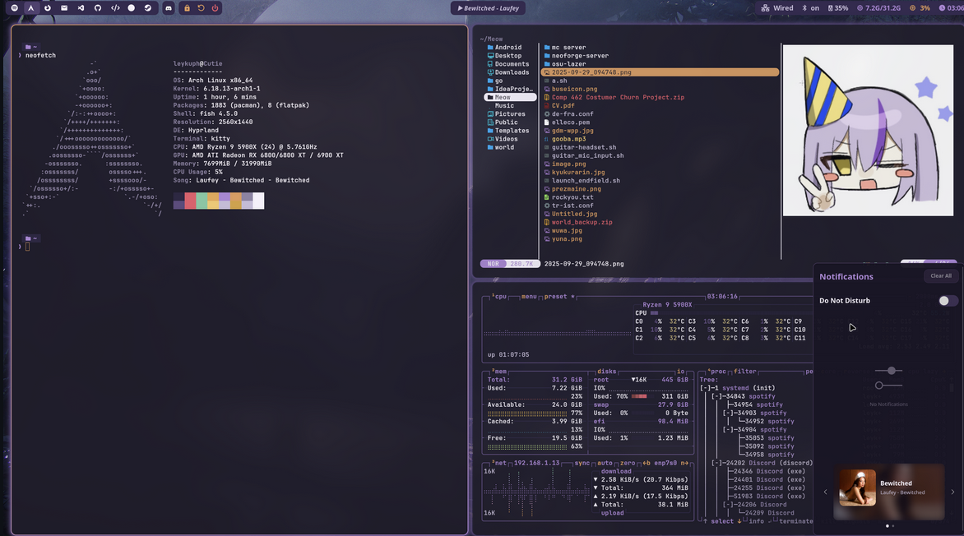Viewport: 964px width, 536px height.
Task: Open the mc server folder
Action: point(565,48)
